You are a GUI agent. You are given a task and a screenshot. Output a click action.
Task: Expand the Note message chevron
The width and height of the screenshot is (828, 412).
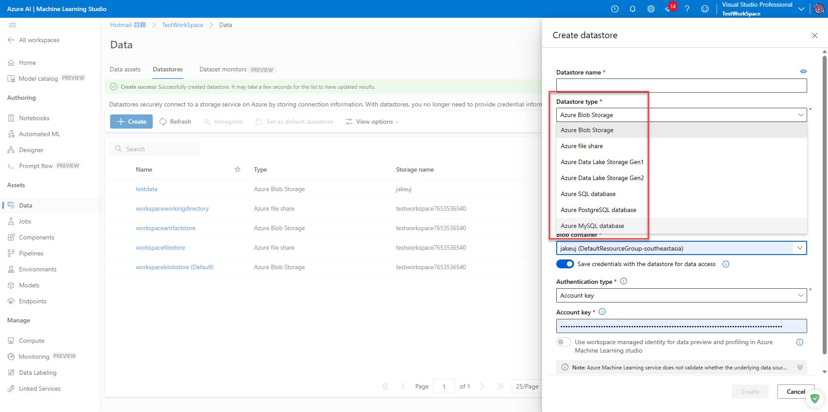coord(800,367)
